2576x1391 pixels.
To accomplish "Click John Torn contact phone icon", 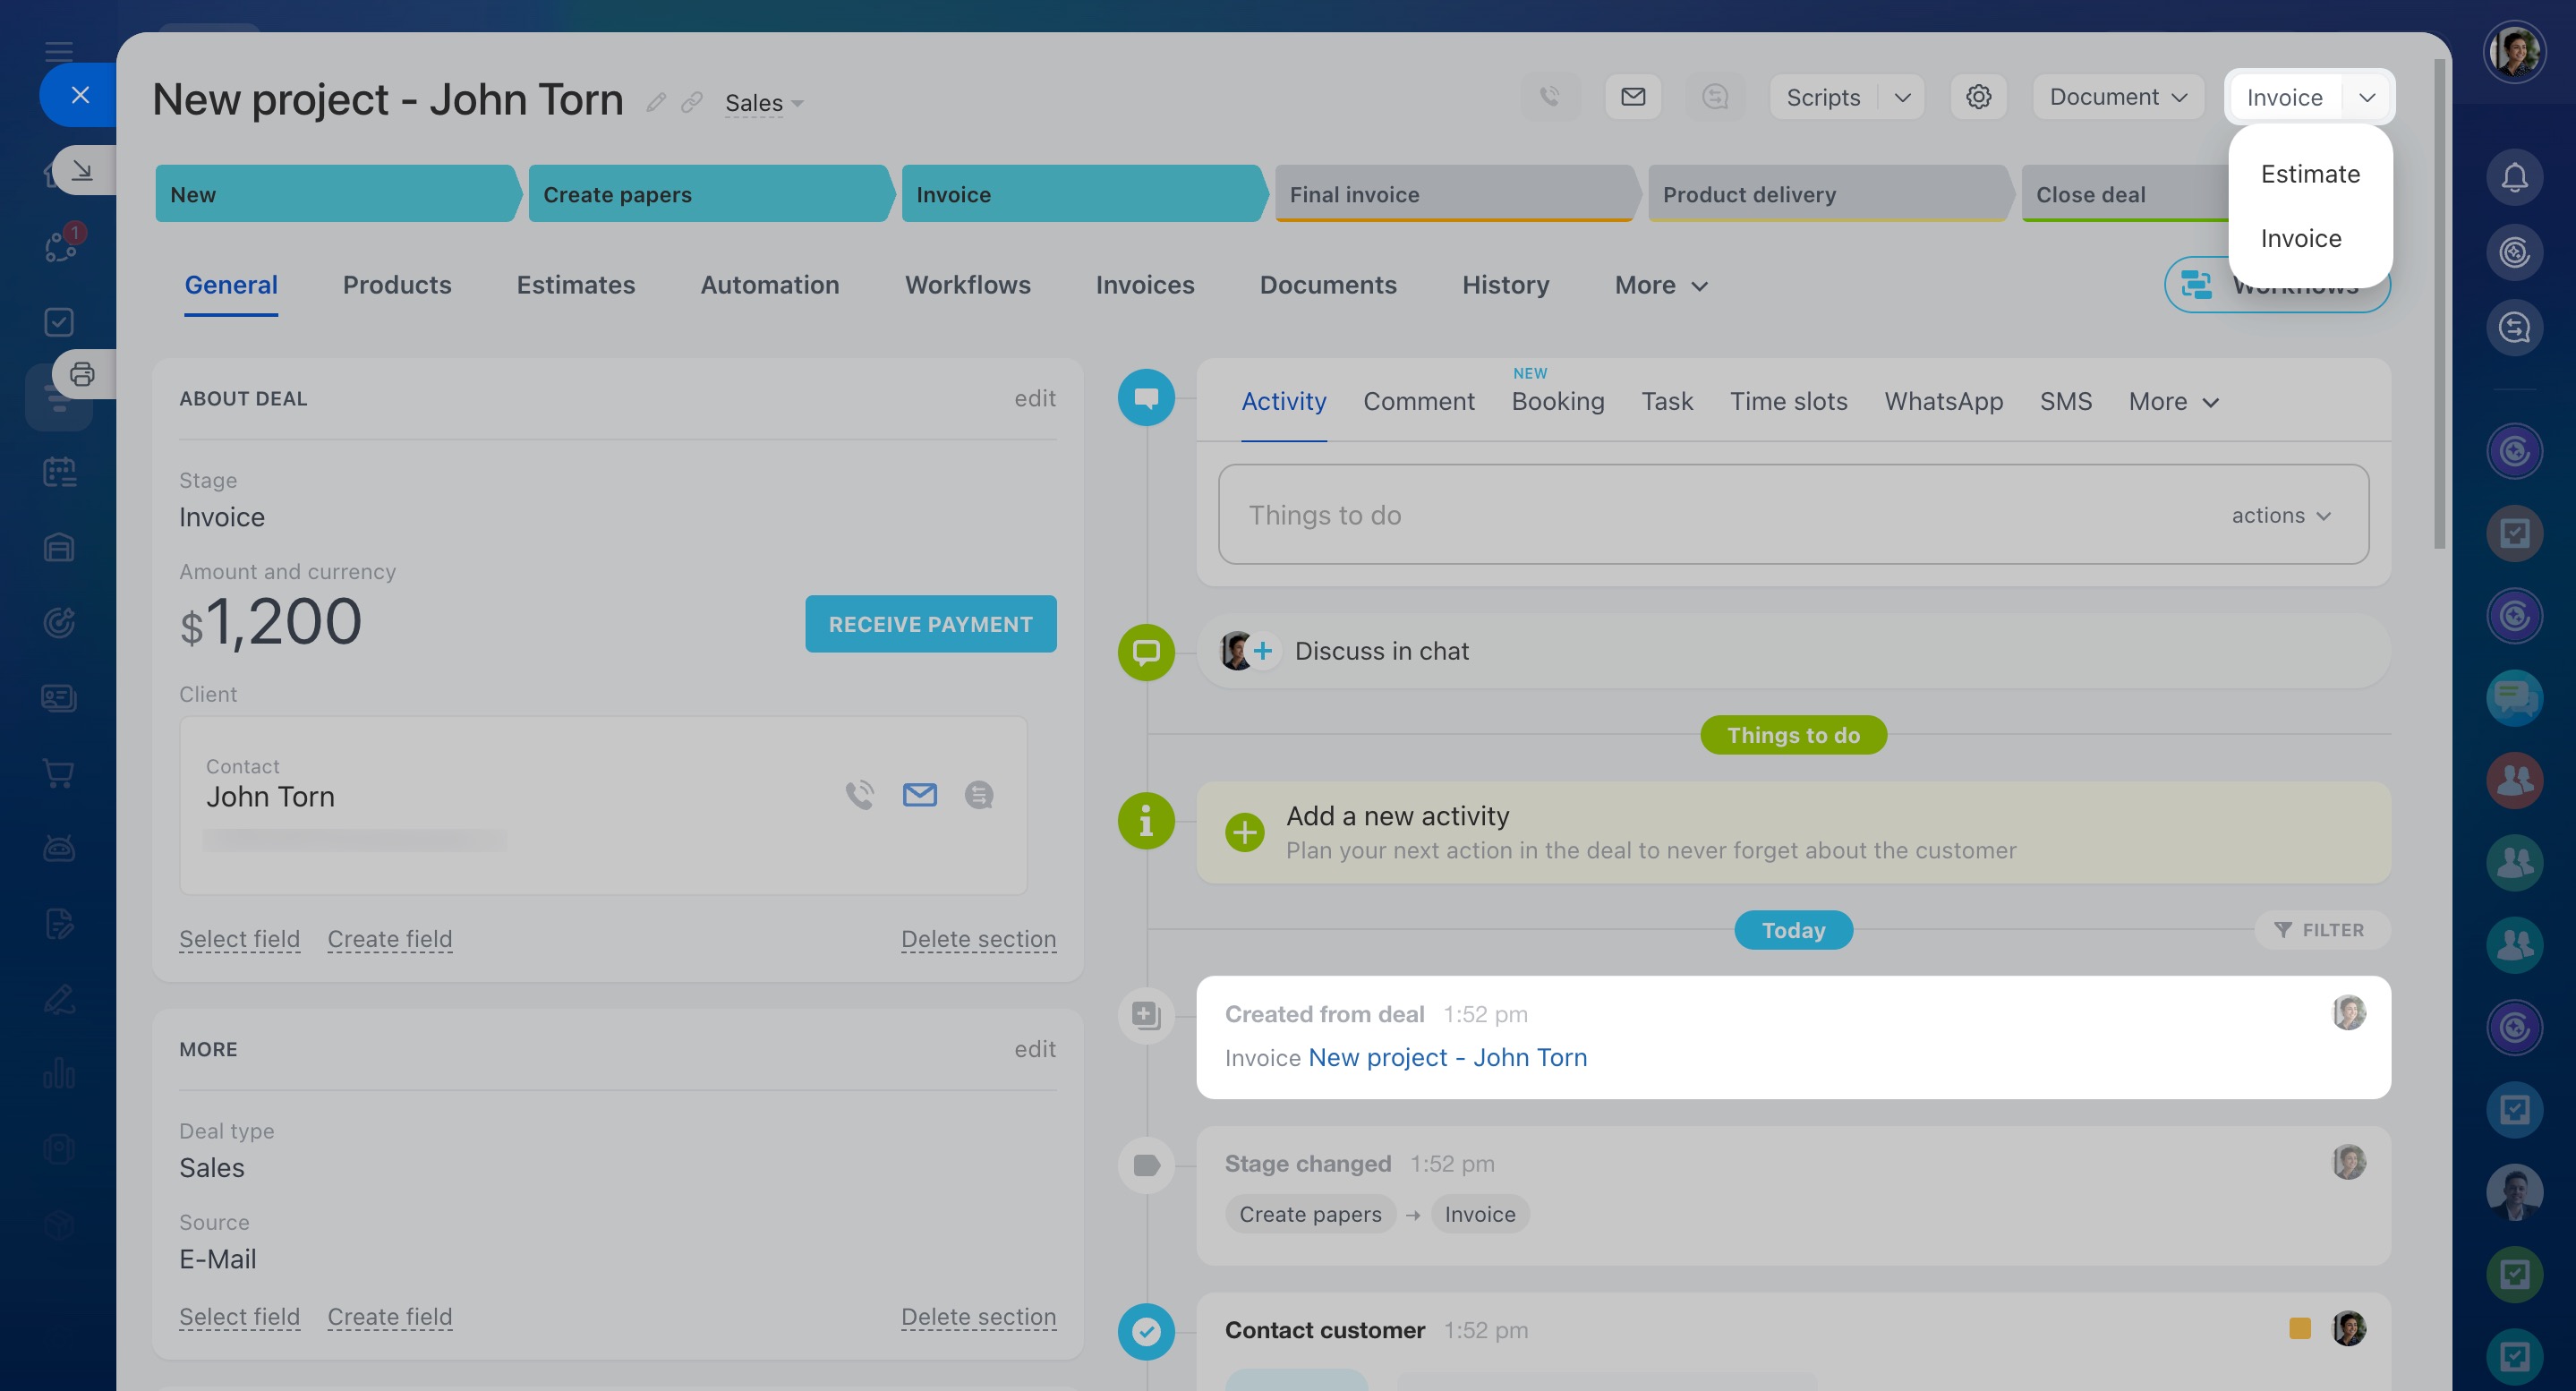I will pyautogui.click(x=859, y=795).
